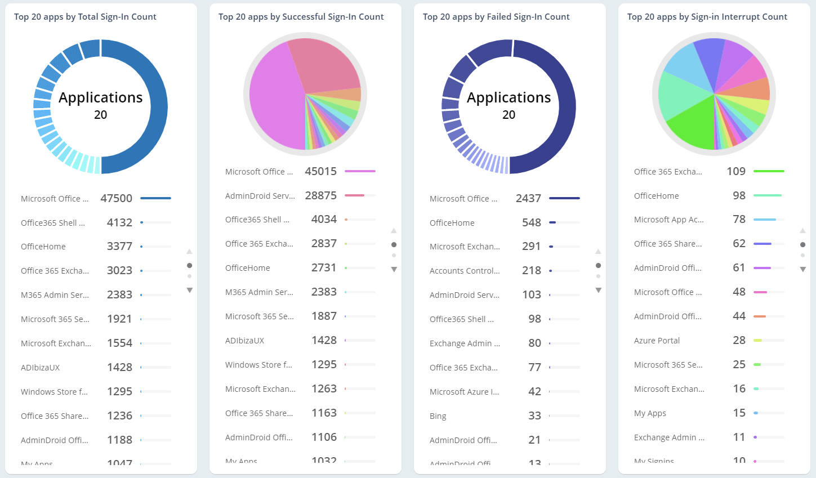The image size is (816, 478).
Task: Toggle the green trend line beside 109
Action: tap(769, 171)
